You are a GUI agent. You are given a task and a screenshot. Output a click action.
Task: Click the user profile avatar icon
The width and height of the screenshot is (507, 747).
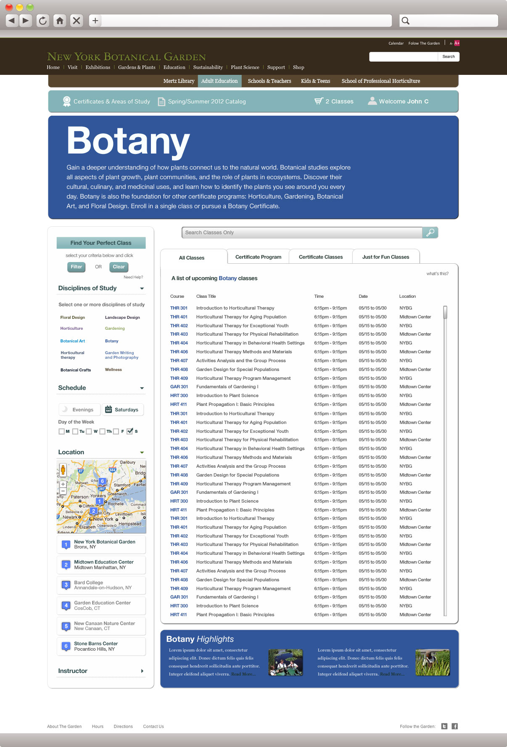[x=372, y=101]
